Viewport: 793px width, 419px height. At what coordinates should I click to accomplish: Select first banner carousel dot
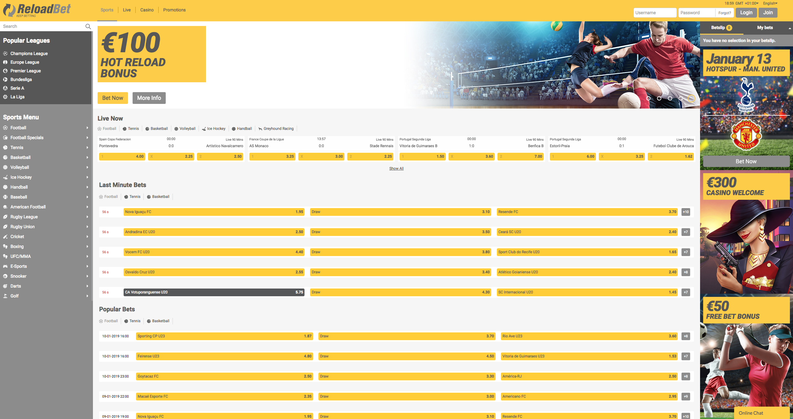pos(648,98)
